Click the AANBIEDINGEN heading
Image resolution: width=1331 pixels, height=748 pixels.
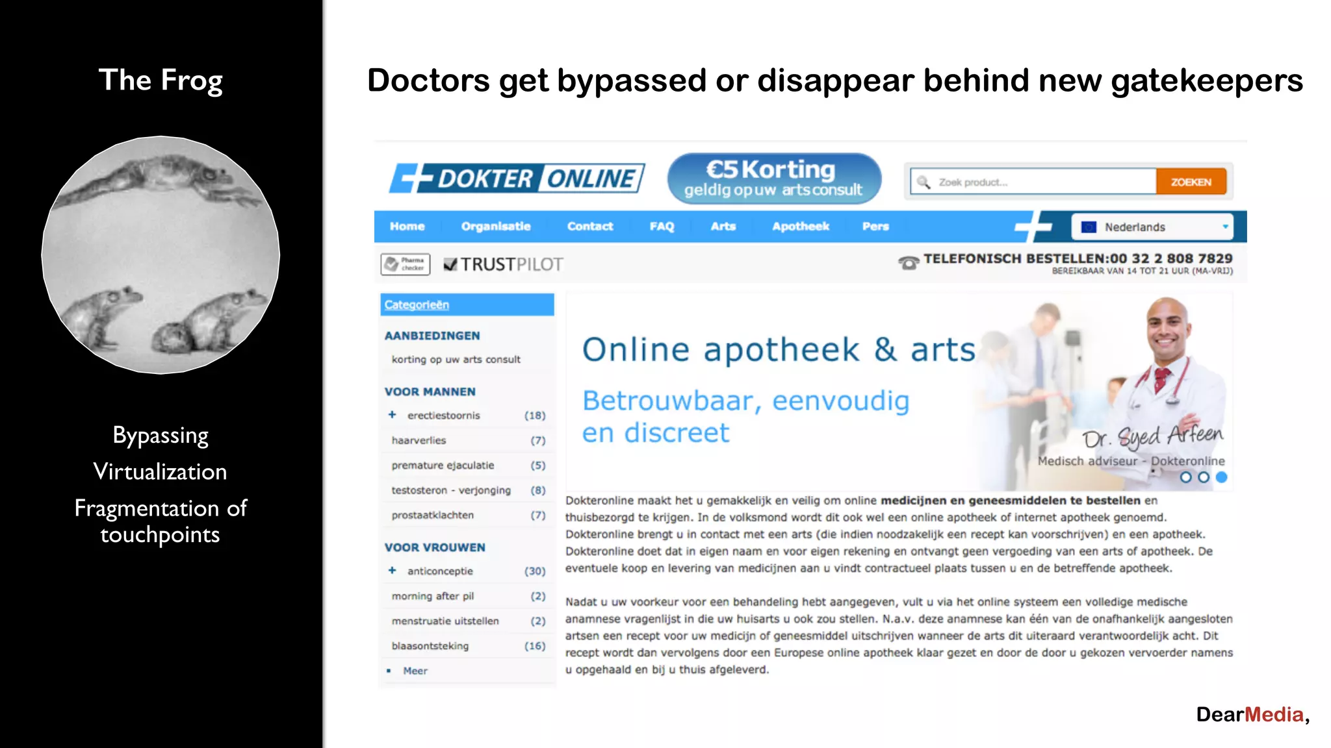432,336
